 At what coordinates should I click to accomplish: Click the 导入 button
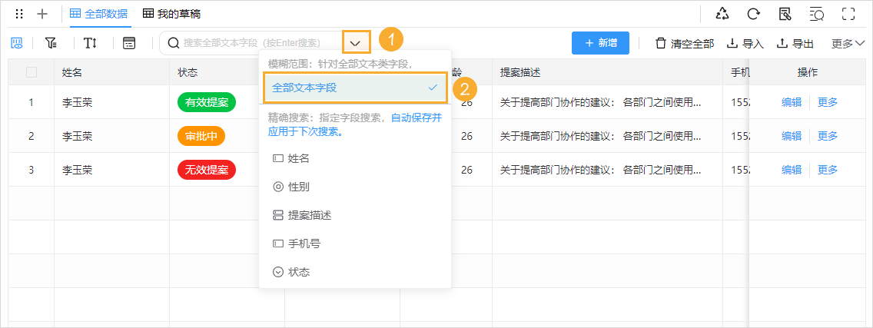(x=745, y=44)
